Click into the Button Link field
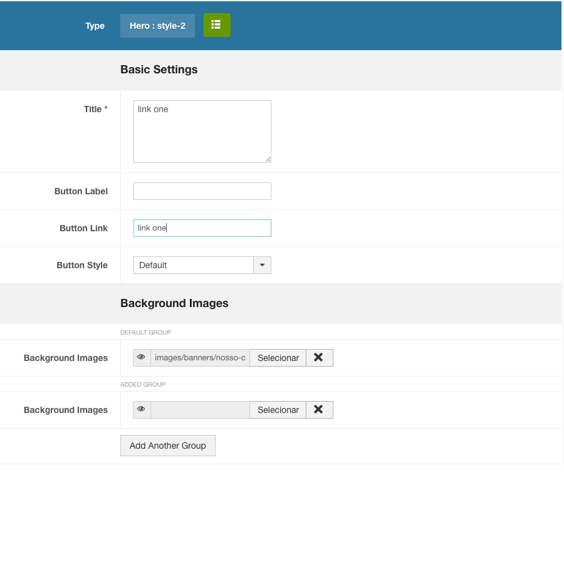 [x=202, y=228]
